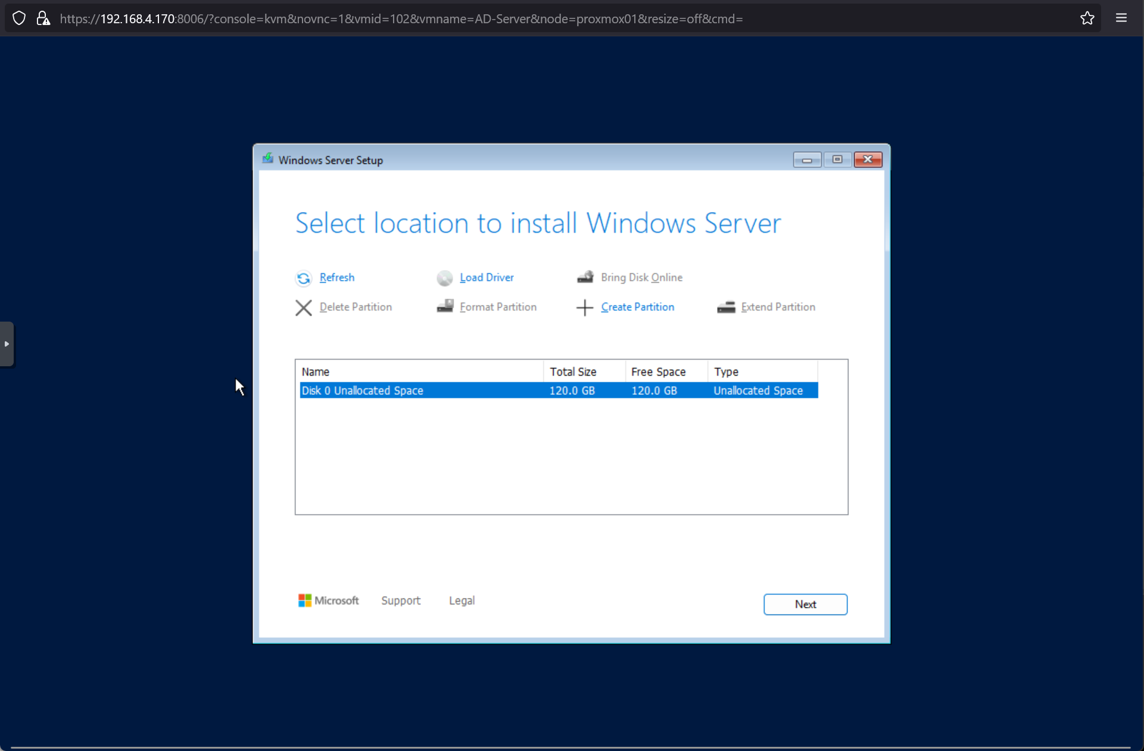The image size is (1144, 751).
Task: Click the Create Partition plus icon
Action: click(585, 307)
